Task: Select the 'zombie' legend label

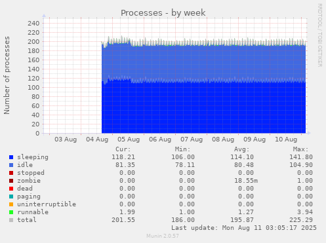Action: (29, 181)
